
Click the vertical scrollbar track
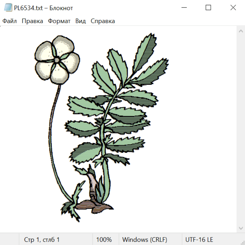(241, 130)
